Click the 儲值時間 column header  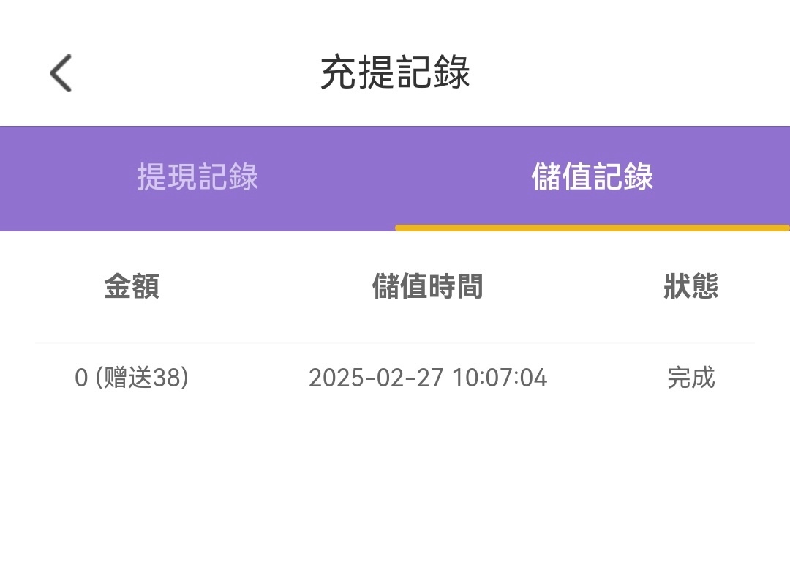coord(427,286)
